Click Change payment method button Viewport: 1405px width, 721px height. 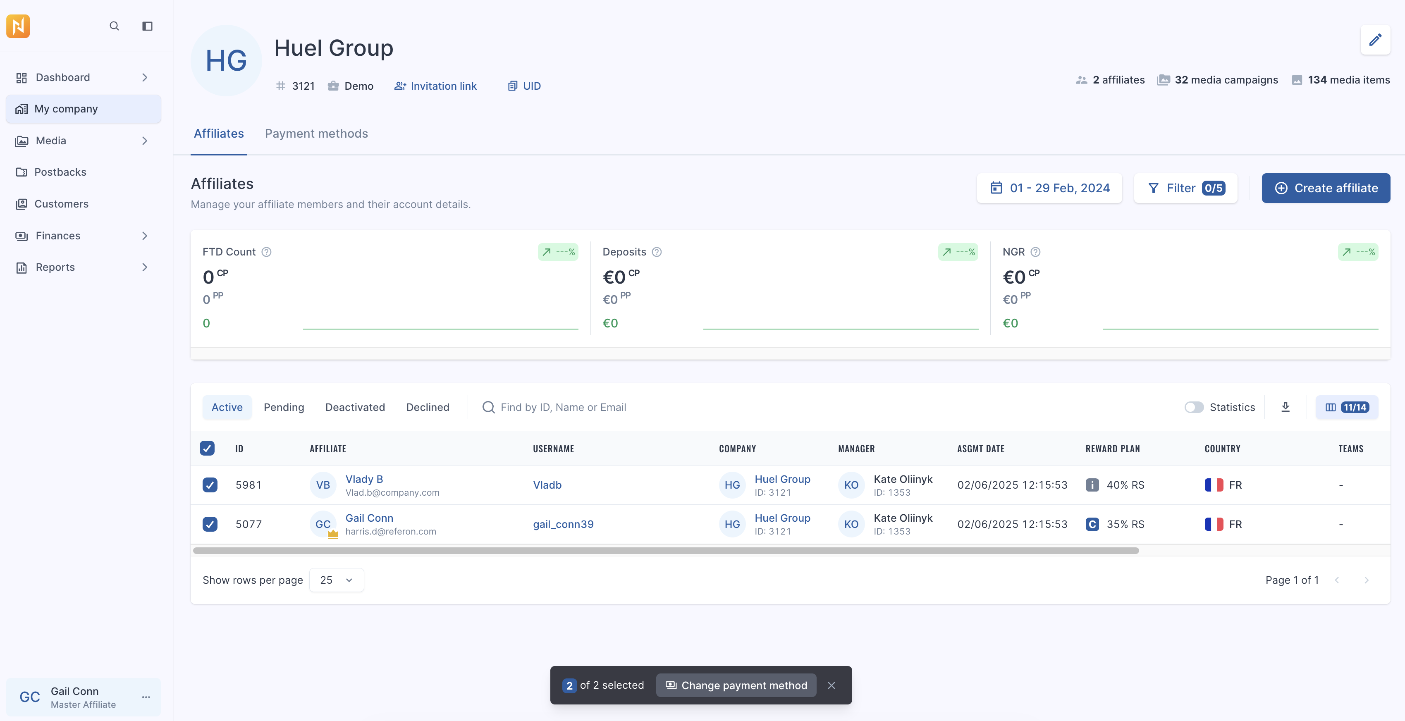coord(736,685)
